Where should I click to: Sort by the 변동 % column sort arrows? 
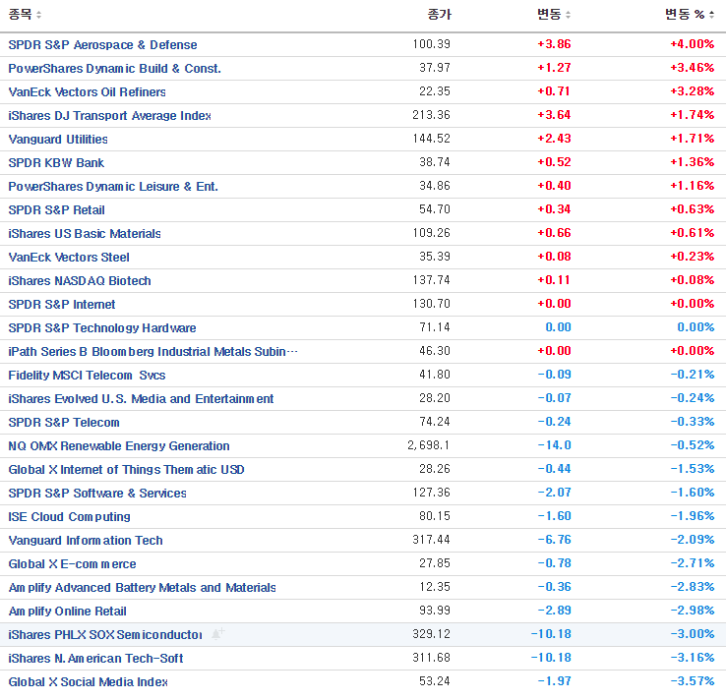pyautogui.click(x=711, y=16)
